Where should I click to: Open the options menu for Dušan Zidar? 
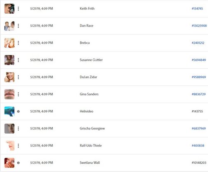(18, 77)
